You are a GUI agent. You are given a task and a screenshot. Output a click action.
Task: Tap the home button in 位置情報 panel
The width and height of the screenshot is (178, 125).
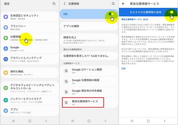click(89, 121)
